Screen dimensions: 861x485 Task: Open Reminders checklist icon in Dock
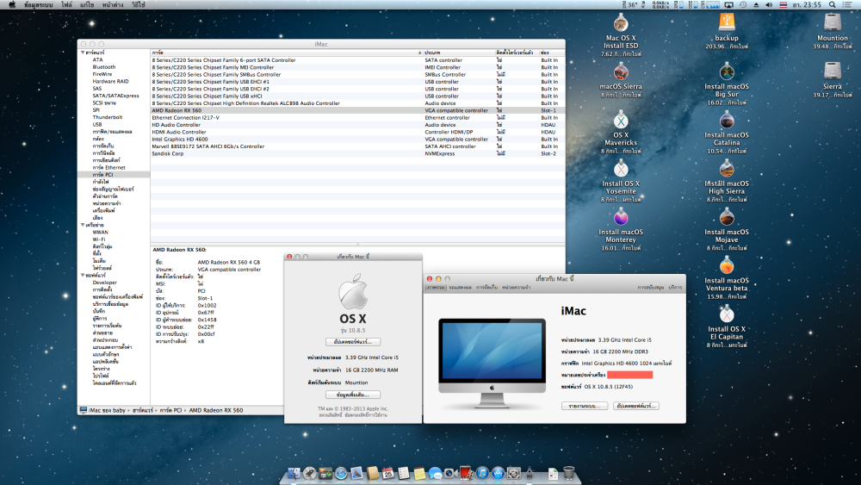click(x=404, y=473)
